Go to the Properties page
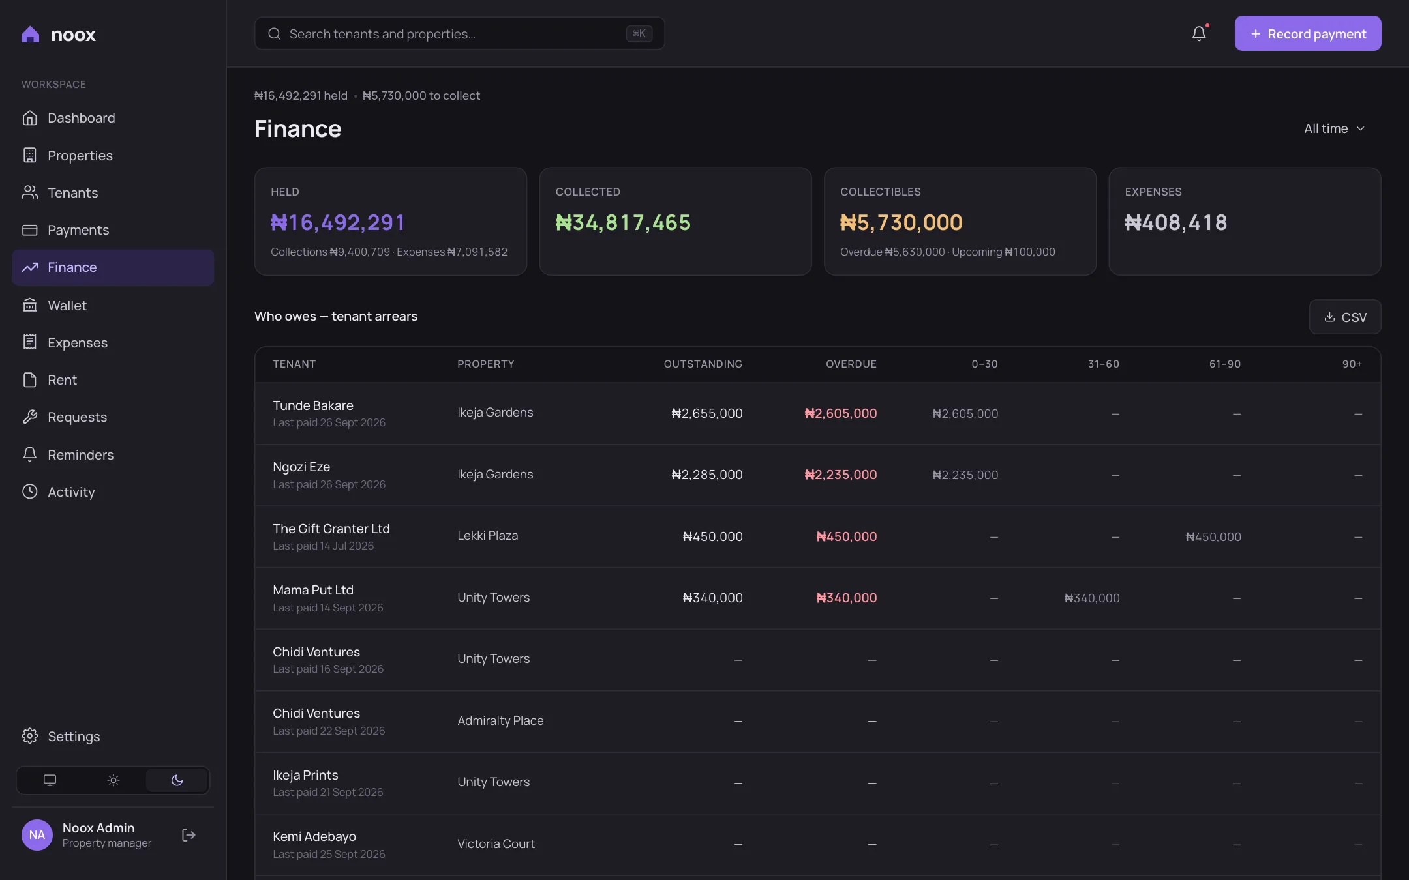This screenshot has height=880, width=1409. (113, 155)
